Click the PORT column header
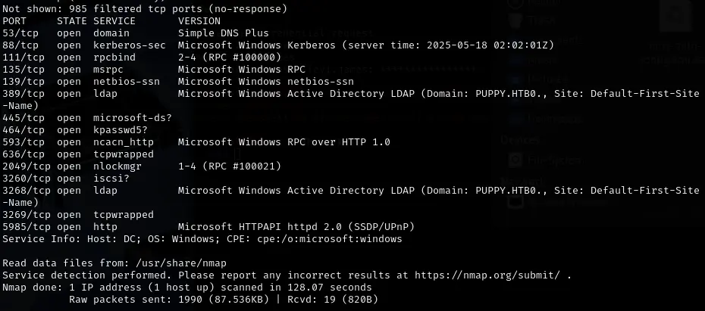 (14, 21)
